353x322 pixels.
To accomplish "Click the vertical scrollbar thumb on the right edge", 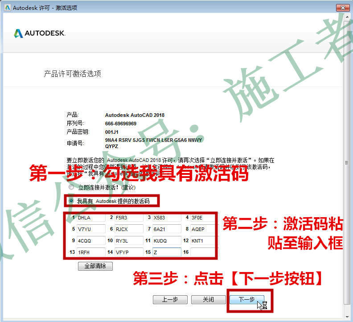I will [x=347, y=163].
